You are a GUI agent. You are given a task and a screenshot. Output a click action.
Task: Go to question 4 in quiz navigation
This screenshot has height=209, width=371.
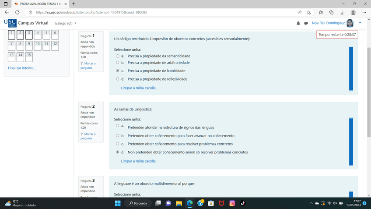click(38, 35)
